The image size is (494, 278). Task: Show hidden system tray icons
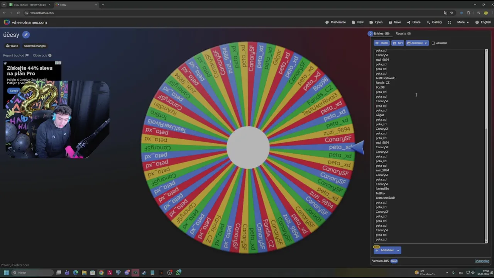(447, 273)
